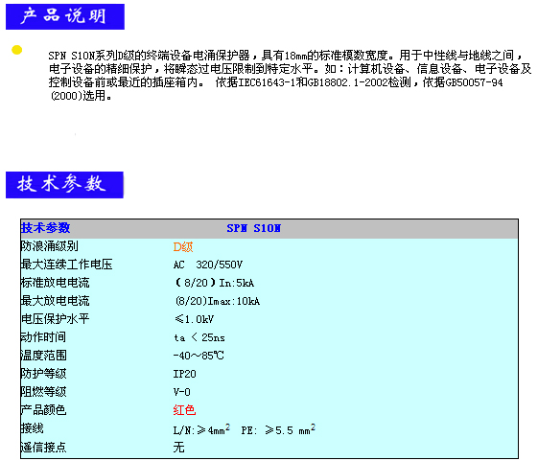Screen dimensions: 538x461
Task: Click the 技术参数 table header label
Action: click(x=46, y=228)
